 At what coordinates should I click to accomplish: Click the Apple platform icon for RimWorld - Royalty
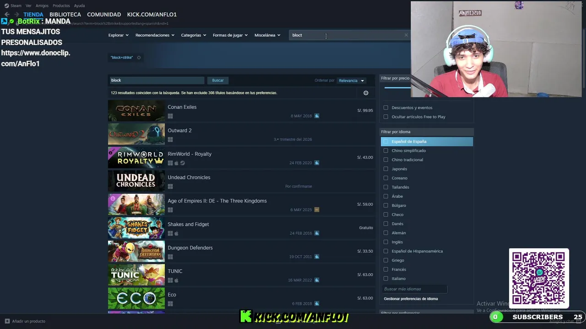pos(176,163)
